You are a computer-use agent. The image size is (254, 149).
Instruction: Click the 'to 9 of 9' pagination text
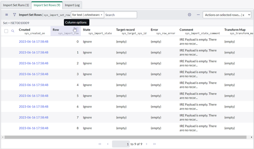(x=136, y=144)
